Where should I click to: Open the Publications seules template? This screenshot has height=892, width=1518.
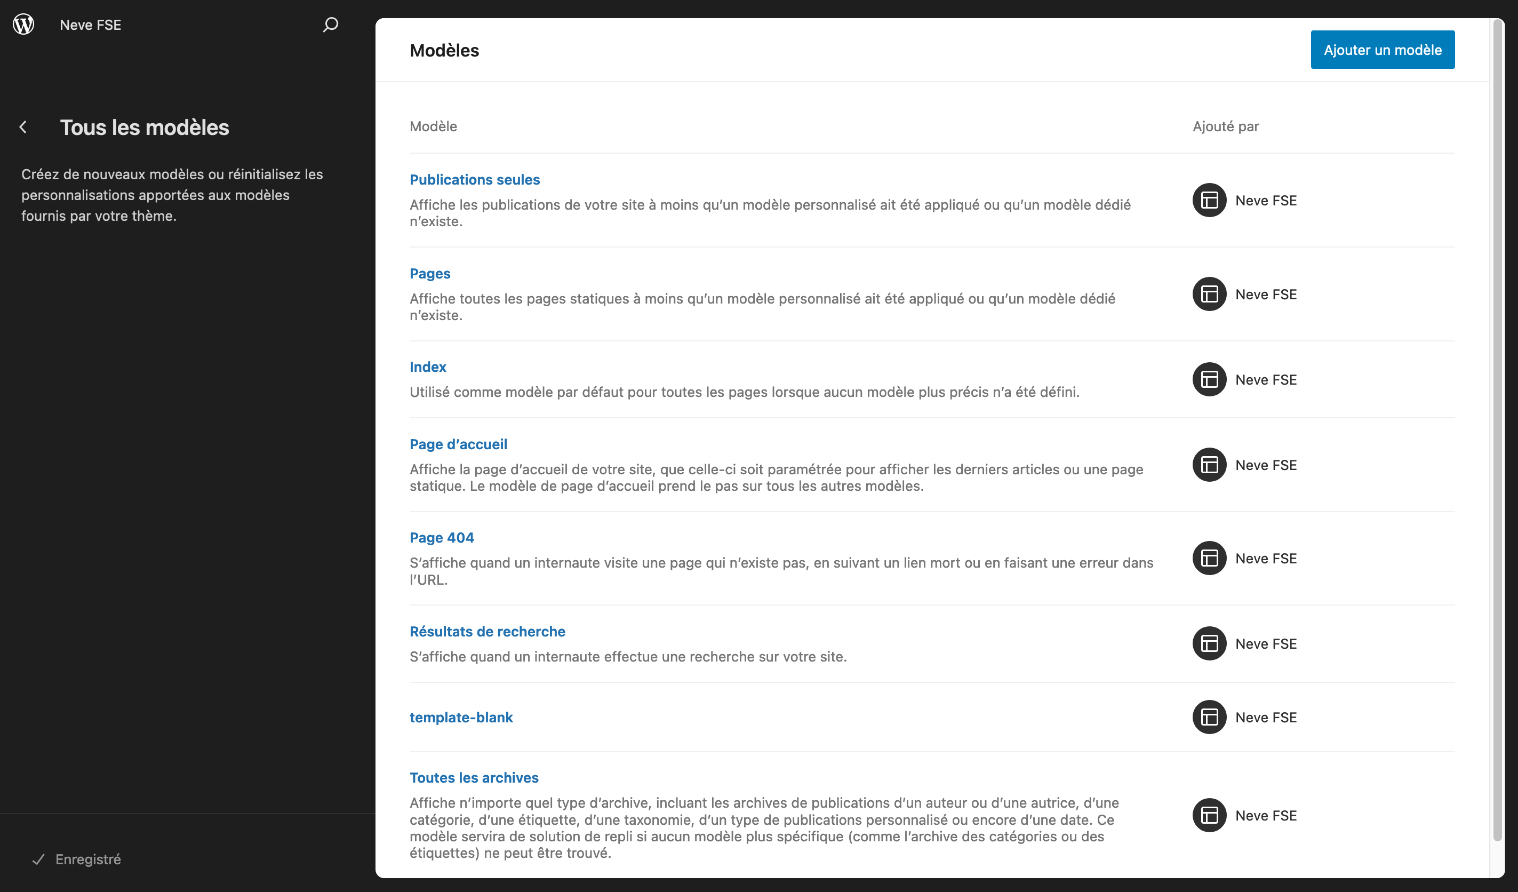coord(474,180)
